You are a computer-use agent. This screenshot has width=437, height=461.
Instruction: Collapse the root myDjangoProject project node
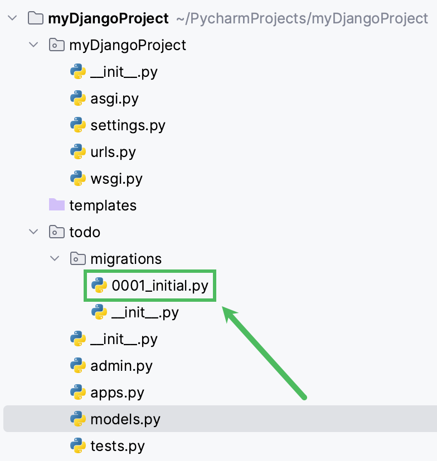(x=13, y=18)
